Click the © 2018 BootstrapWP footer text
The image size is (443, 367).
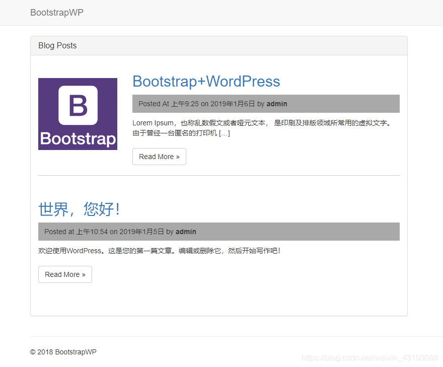coord(63,352)
